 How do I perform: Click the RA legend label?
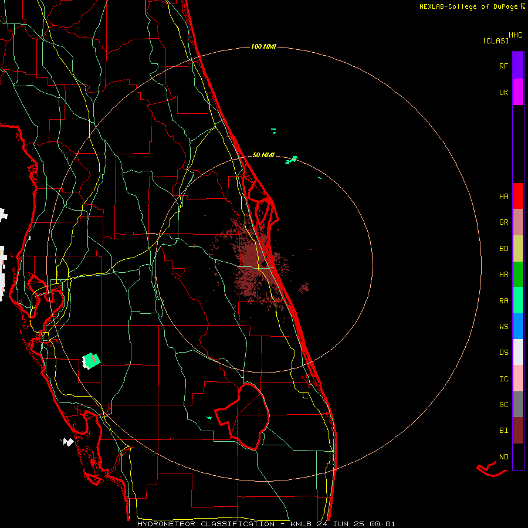pyautogui.click(x=503, y=301)
